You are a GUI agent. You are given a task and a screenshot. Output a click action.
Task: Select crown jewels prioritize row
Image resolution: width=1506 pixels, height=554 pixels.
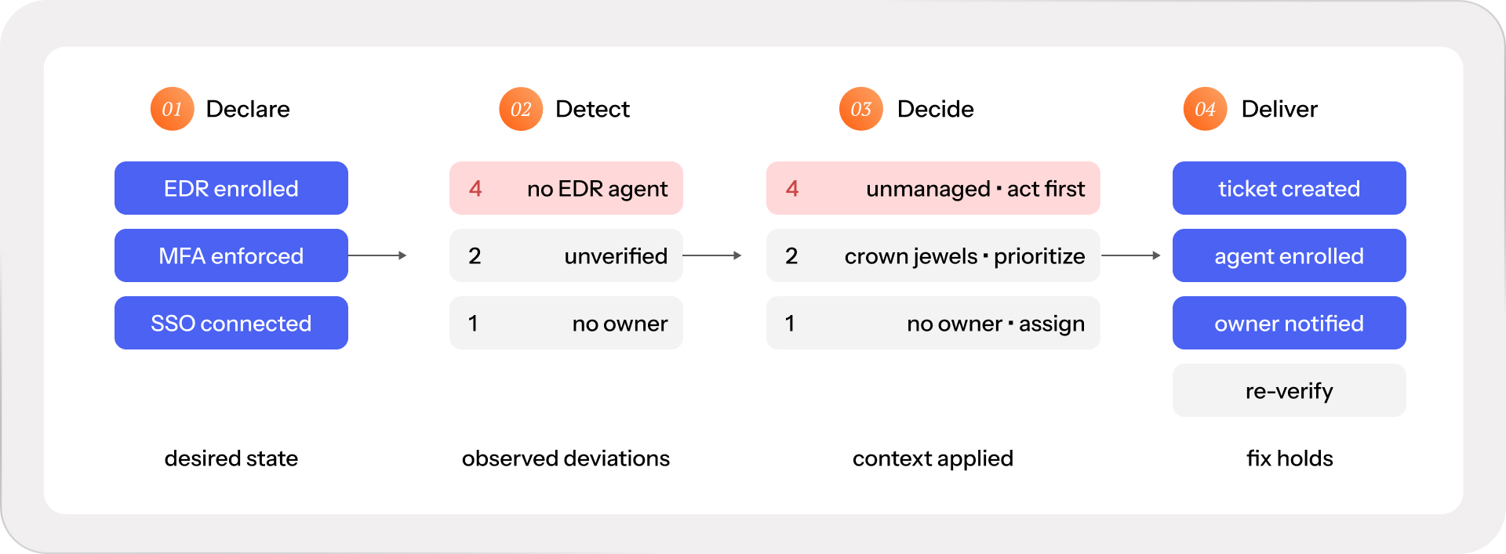pos(933,255)
